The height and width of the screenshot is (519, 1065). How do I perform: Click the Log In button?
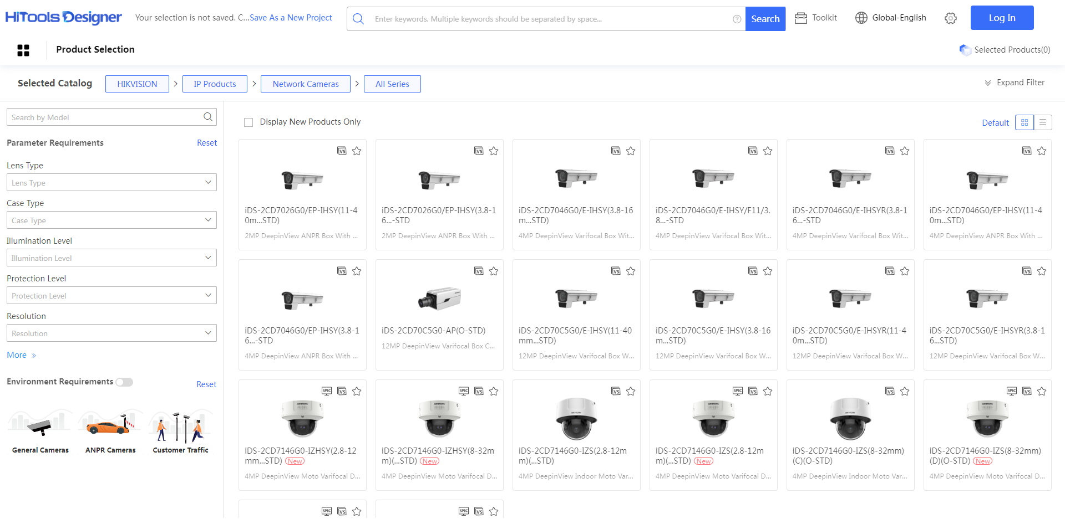coord(1001,18)
